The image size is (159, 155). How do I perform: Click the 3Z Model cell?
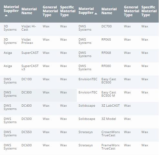[x=109, y=119]
